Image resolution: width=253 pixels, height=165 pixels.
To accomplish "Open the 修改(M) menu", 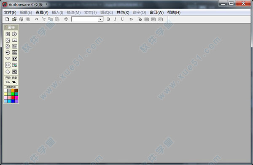I will (74, 12).
